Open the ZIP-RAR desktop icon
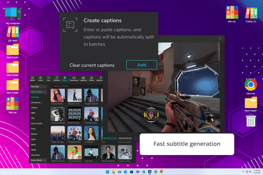Screen dimensions: 263x175 [x=13, y=34]
